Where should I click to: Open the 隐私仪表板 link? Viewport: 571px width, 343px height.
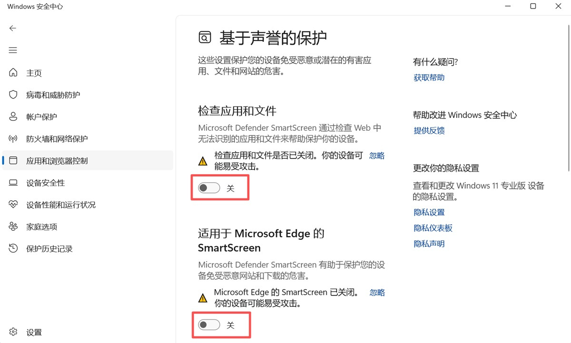tap(433, 228)
